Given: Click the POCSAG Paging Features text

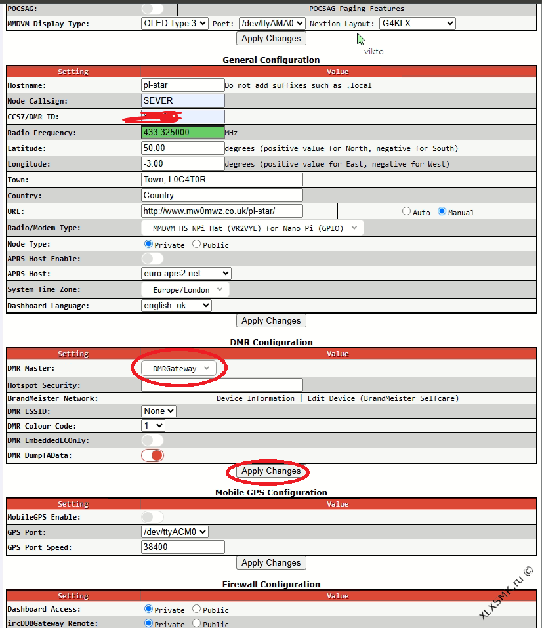Looking at the screenshot, I should [356, 9].
